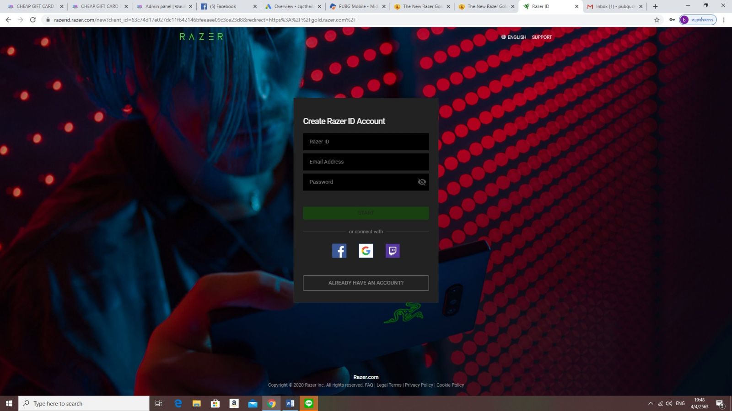Open the LINE app from taskbar

click(309, 403)
